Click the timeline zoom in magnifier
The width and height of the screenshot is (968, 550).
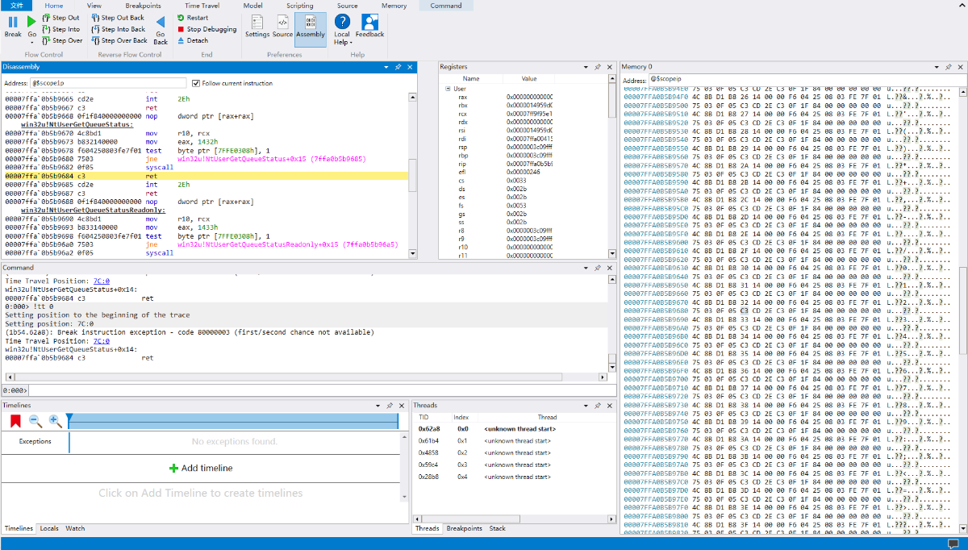coord(55,421)
